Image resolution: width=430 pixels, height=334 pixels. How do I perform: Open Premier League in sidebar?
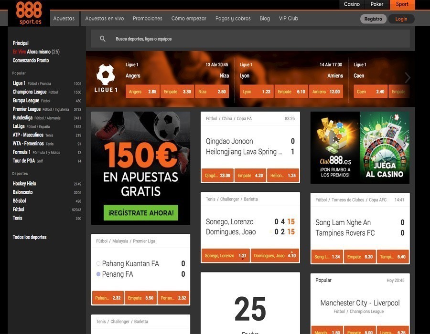47,109
